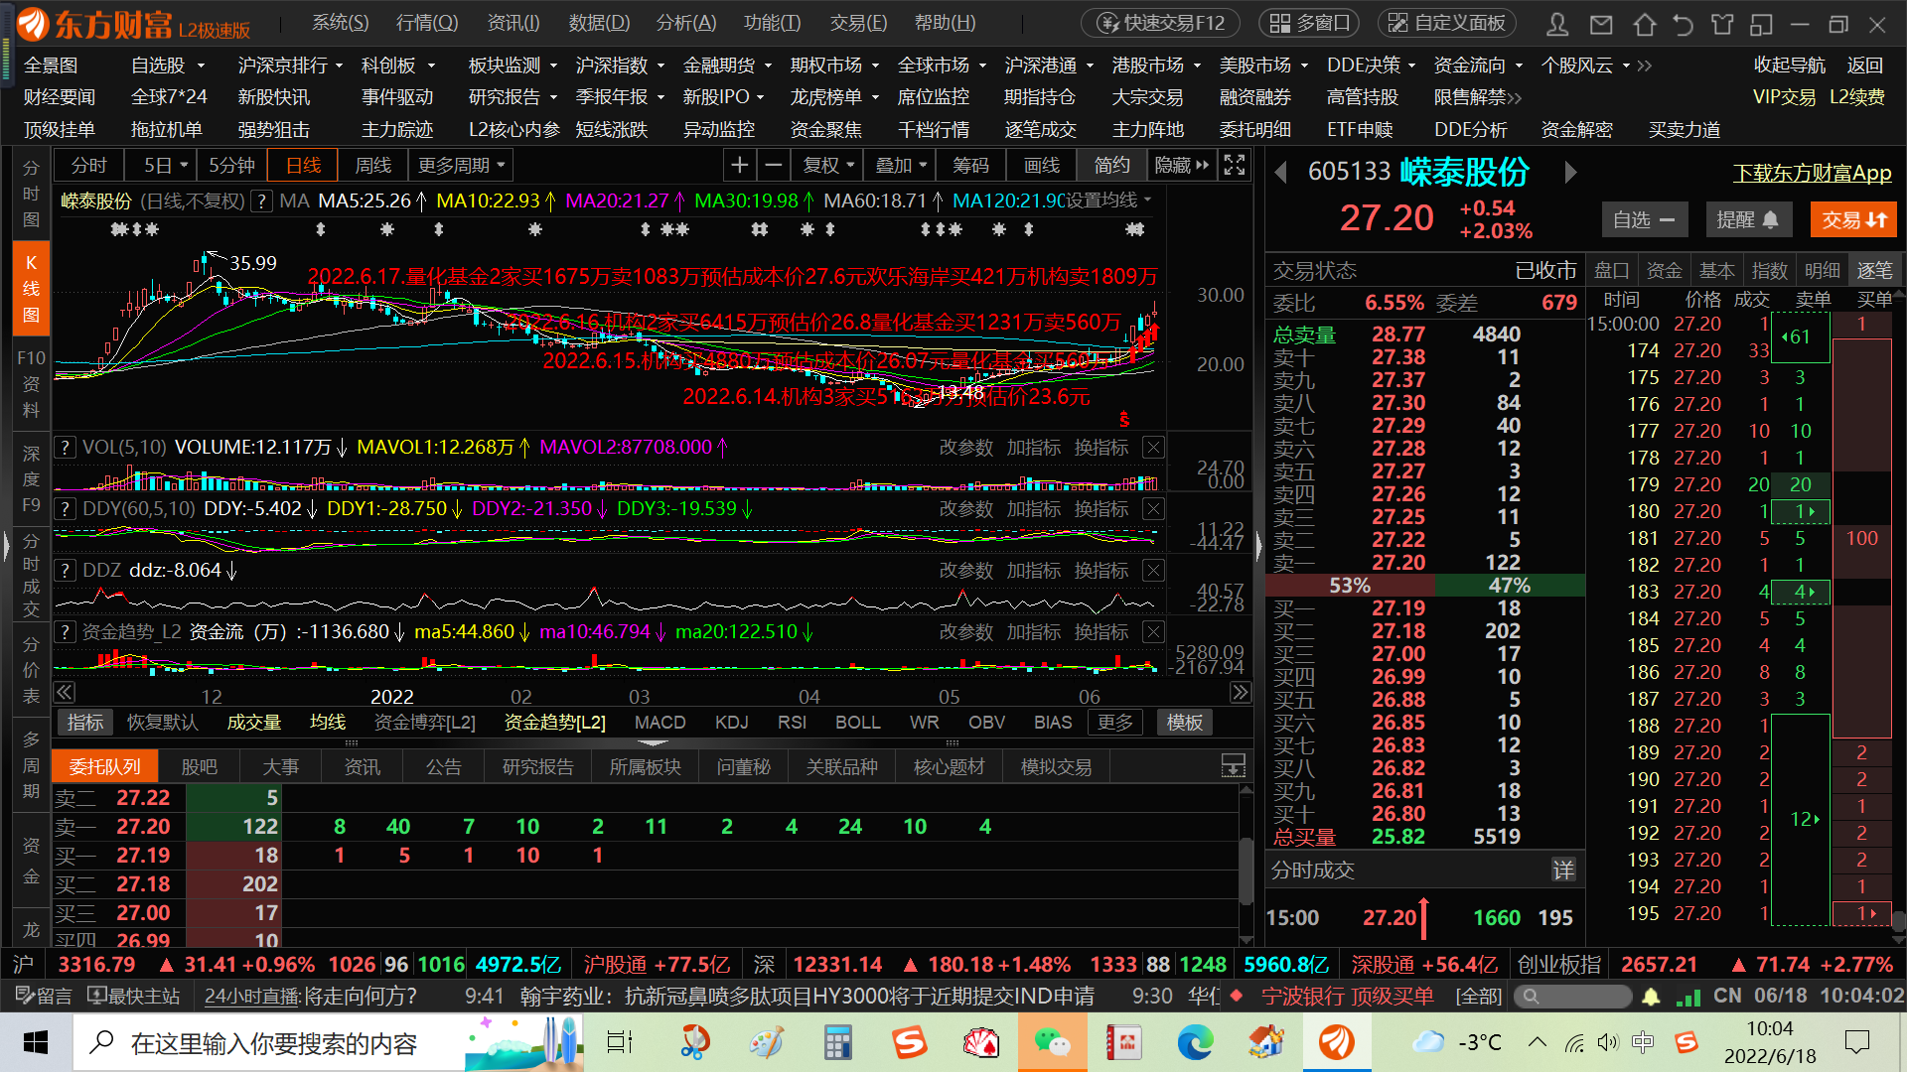Switch to 日线 daily chart tab
Screen dimensions: 1907x1072
pyautogui.click(x=303, y=165)
